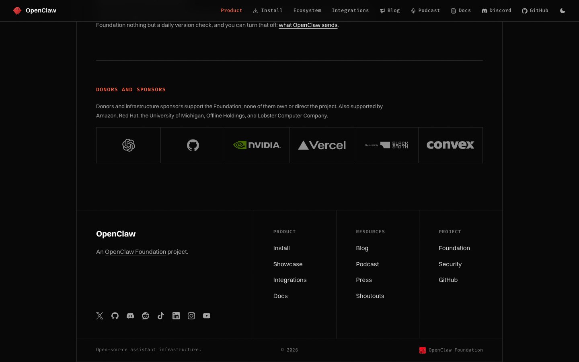This screenshot has width=579, height=362.
Task: Open the LinkedIn social icon
Action: (x=176, y=316)
